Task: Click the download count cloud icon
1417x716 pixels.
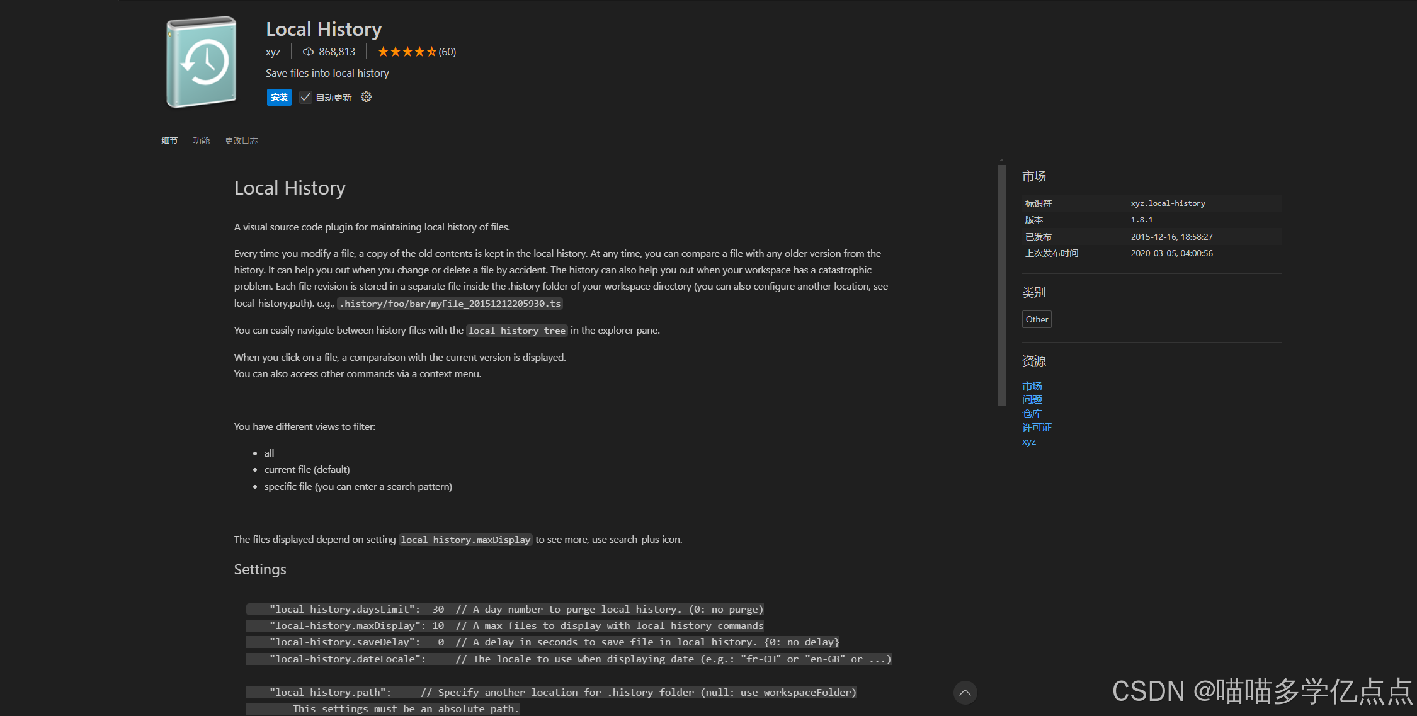Action: point(308,52)
